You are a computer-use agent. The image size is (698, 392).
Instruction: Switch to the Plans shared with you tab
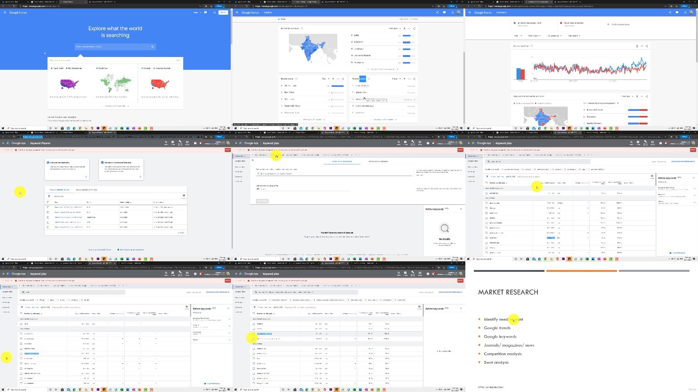(86, 190)
